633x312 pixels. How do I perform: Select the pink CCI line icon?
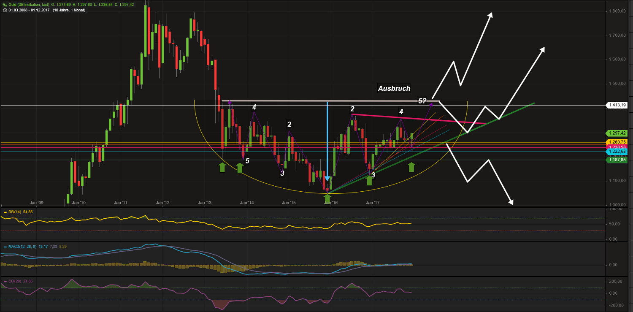pyautogui.click(x=4, y=281)
